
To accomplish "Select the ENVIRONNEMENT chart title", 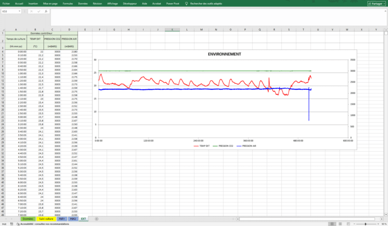I will (224, 54).
